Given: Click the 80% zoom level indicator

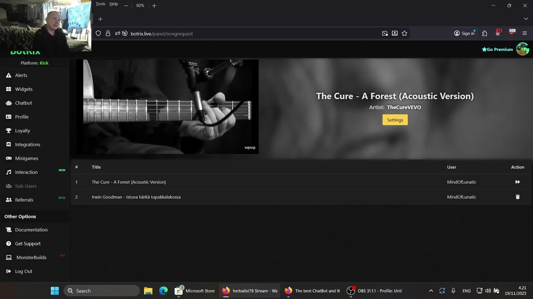Looking at the screenshot, I should pyautogui.click(x=140, y=6).
